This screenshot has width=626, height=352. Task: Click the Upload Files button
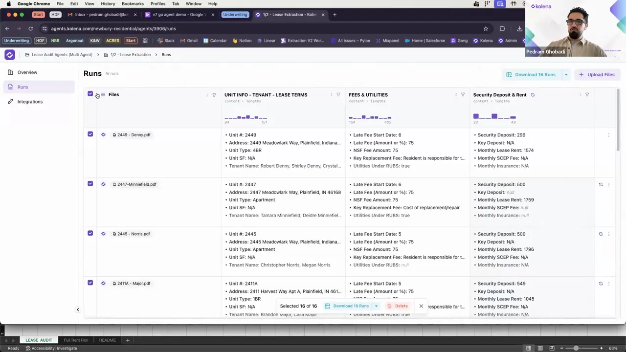(597, 74)
